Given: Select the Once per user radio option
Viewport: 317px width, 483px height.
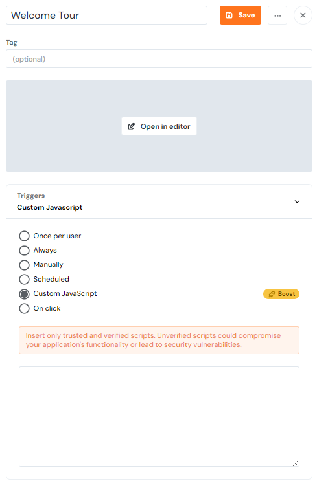Looking at the screenshot, I should tap(25, 236).
